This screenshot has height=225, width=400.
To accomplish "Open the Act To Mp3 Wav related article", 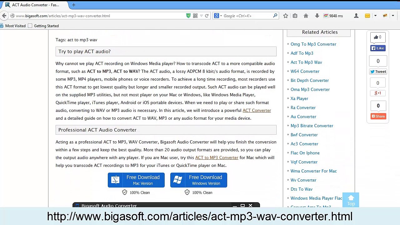I will click(306, 62).
